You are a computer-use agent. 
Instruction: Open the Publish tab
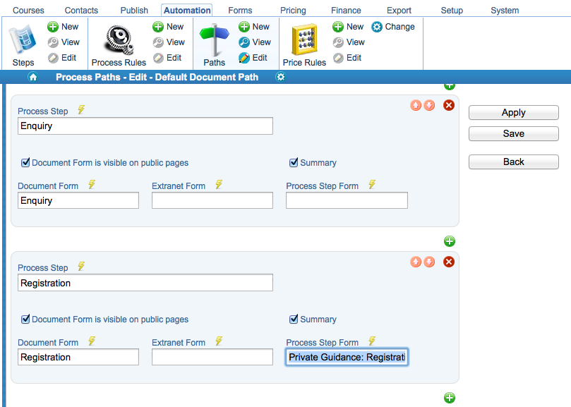(134, 11)
